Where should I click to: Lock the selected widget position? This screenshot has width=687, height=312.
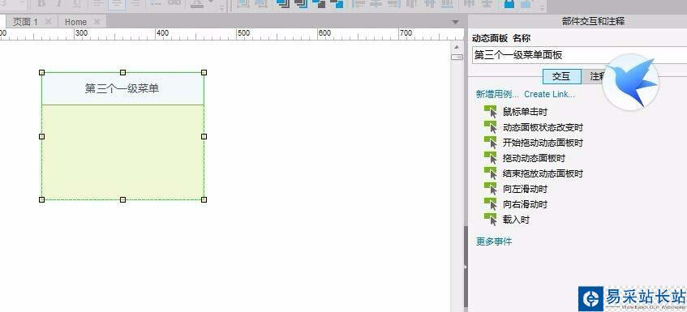(x=509, y=3)
